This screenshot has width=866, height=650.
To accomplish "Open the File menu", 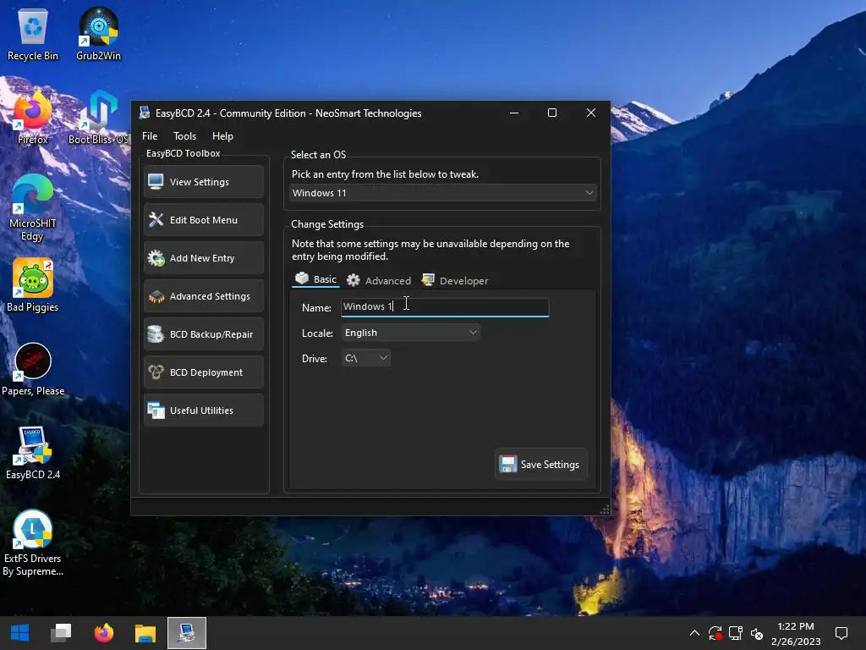I will coord(150,136).
